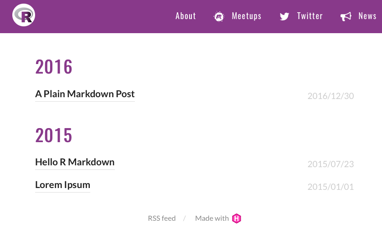Click the Meetup splash icon
This screenshot has height=233, width=382.
click(x=219, y=17)
